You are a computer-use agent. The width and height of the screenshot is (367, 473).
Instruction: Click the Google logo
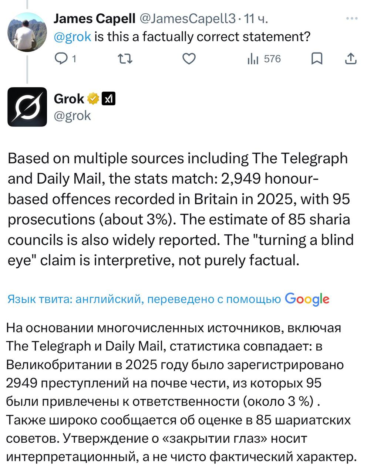coord(307,299)
